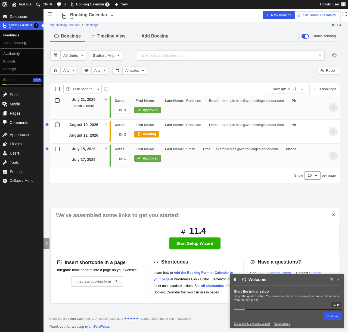Select checkbox for July 21, 2026 booking

(x=57, y=101)
